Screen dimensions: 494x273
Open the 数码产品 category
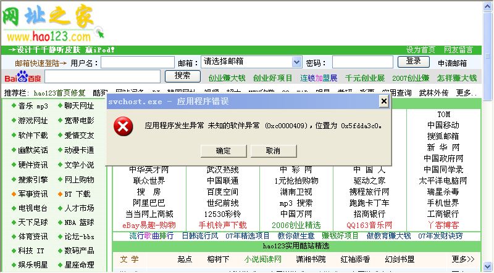pyautogui.click(x=80, y=251)
